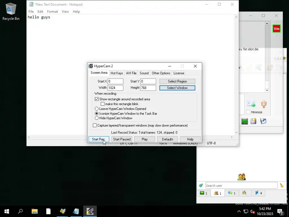This screenshot has width=289, height=217.
Task: Click the Search user field
Action: tap(241, 185)
